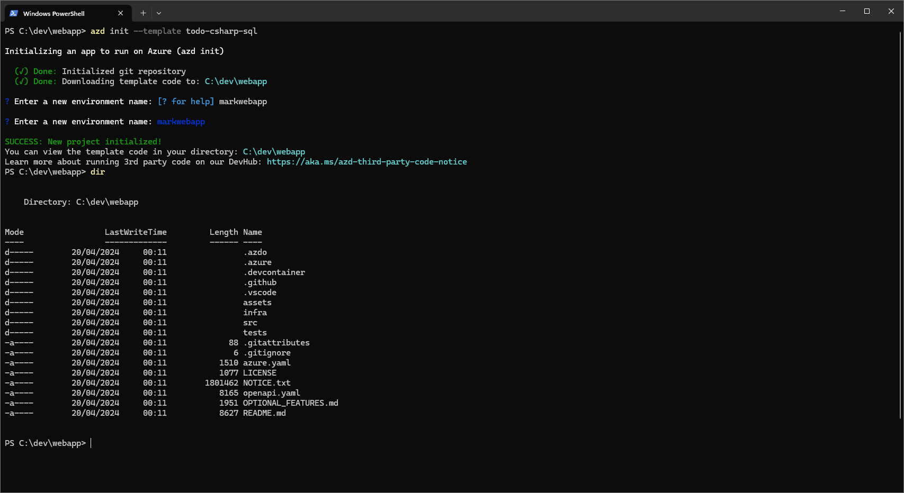The height and width of the screenshot is (493, 904).
Task: Open the azd-third-party-code-notice link
Action: (x=367, y=162)
